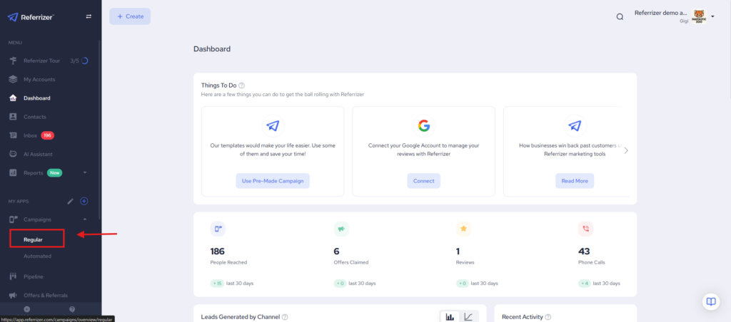Viewport: 731px width, 322px height.
Task: Select Regular under Campaigns
Action: pos(33,239)
